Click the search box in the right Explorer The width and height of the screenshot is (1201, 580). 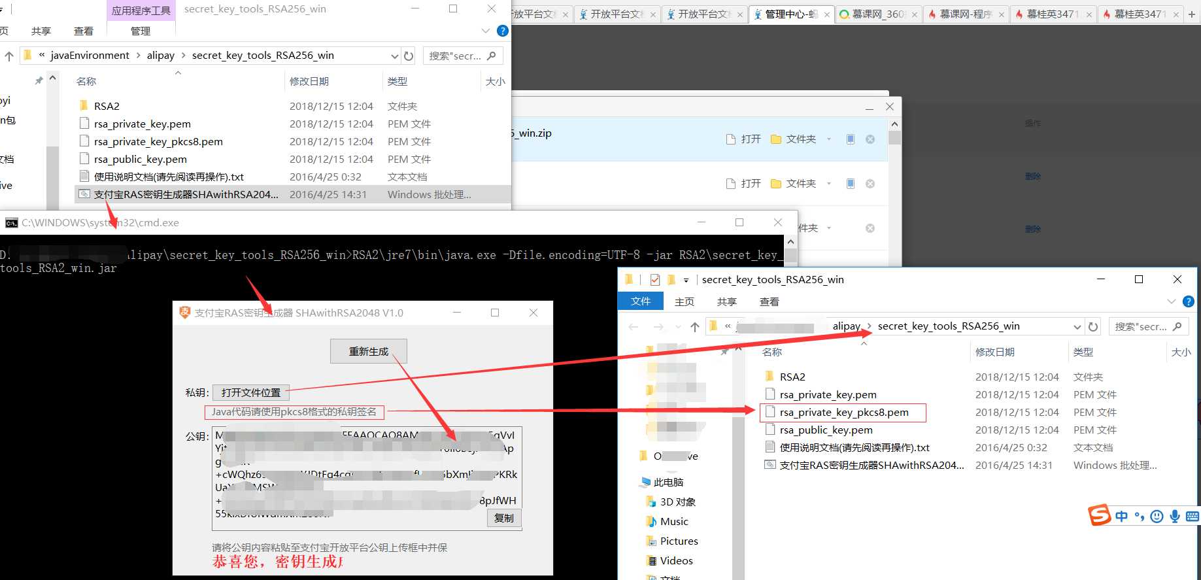[1149, 326]
